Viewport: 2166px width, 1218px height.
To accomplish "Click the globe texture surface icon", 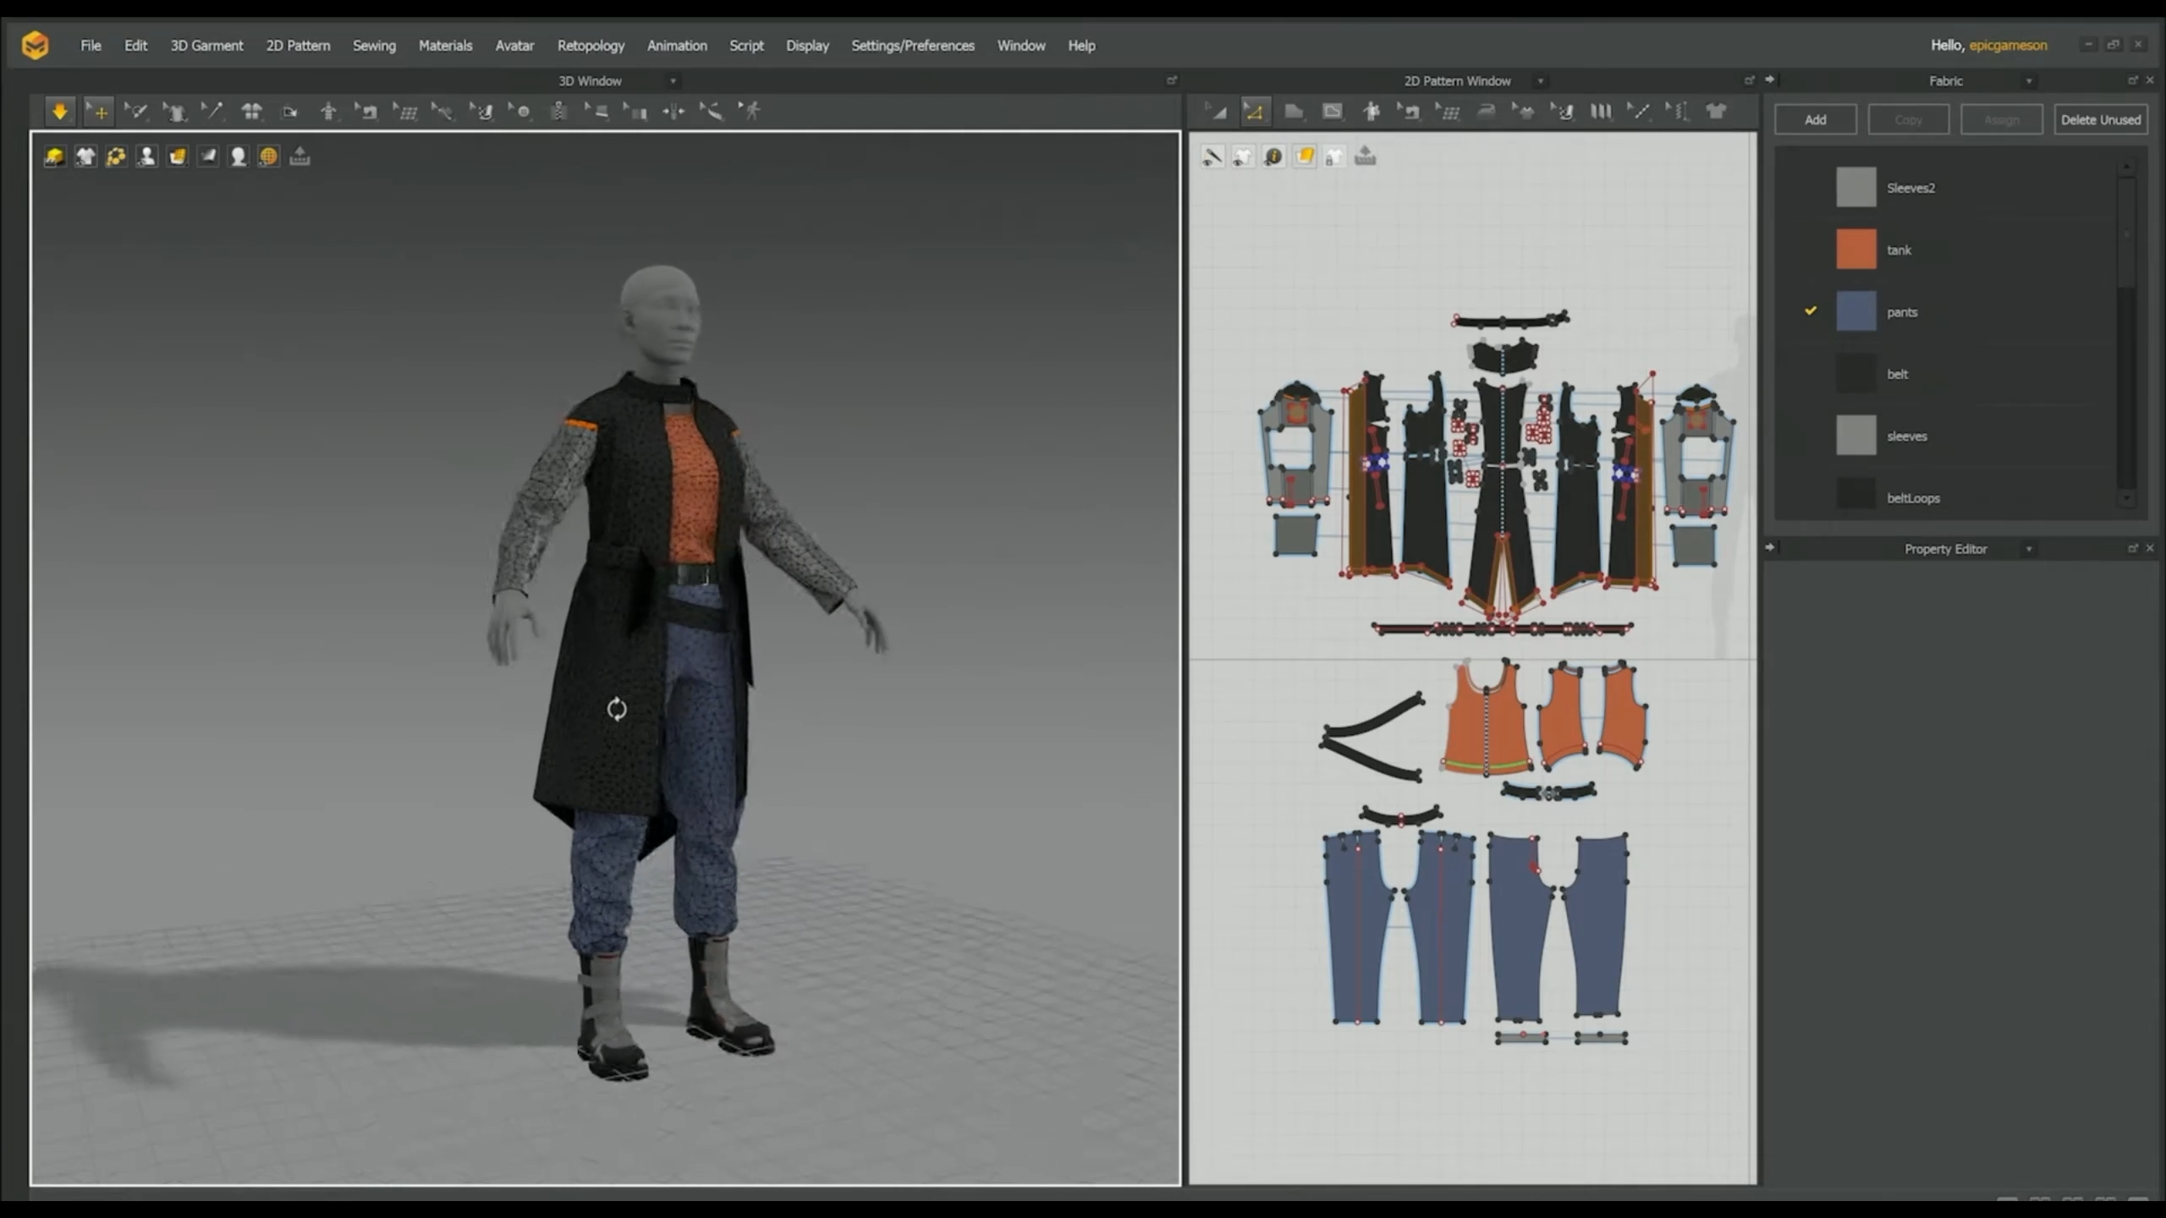I will 268,156.
